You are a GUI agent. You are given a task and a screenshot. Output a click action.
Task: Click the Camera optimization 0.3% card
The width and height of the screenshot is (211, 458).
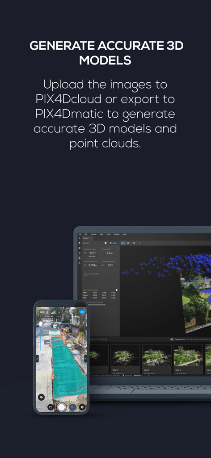pos(110,265)
